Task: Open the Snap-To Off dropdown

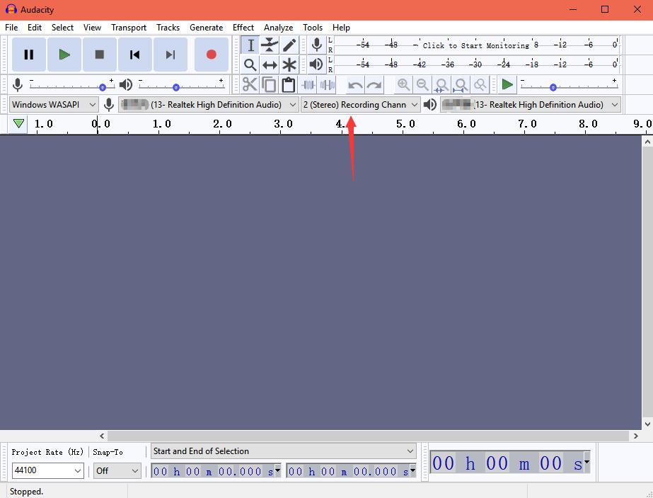Action: pos(117,471)
